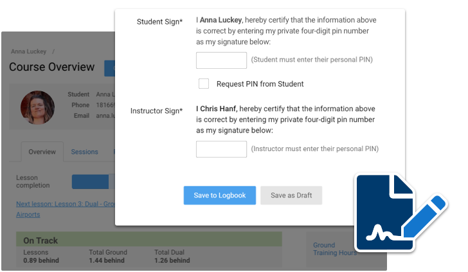Click the Total Dual 1.26 behind stat

point(172,256)
